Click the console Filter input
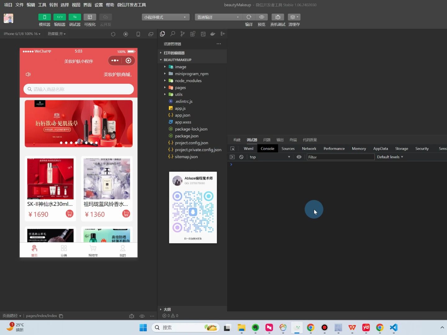This screenshot has width=447, height=335. [x=341, y=157]
